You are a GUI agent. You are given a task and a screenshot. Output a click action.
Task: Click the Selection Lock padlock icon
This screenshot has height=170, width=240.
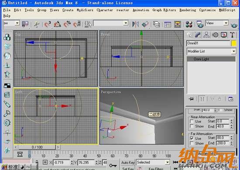point(37,162)
